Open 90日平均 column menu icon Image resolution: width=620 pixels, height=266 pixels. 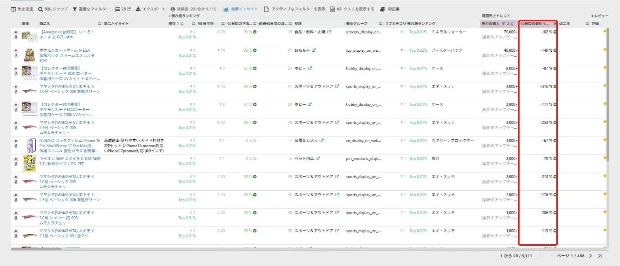pyautogui.click(x=223, y=24)
